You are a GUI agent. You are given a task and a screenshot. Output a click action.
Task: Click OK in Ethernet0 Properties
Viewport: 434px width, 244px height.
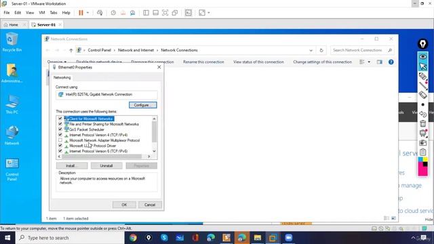point(124,205)
